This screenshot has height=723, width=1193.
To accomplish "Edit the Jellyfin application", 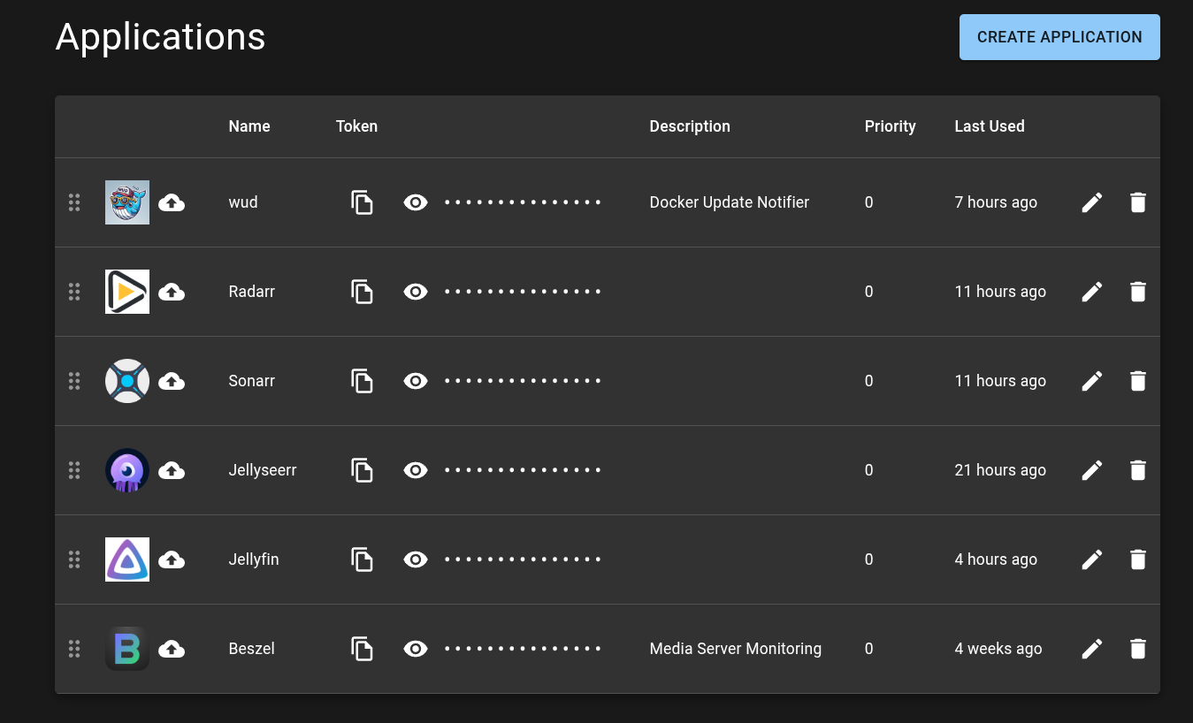I will click(1092, 559).
